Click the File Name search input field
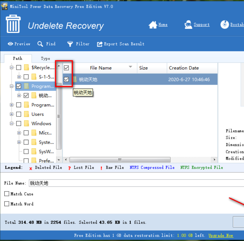This screenshot has height=241, width=244. [x=136, y=183]
